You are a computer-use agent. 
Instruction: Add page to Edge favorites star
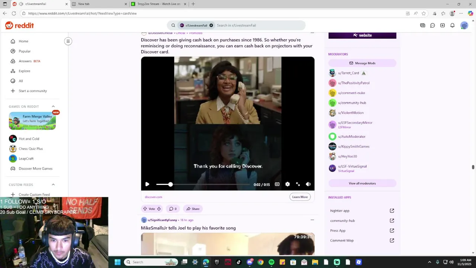(424, 13)
